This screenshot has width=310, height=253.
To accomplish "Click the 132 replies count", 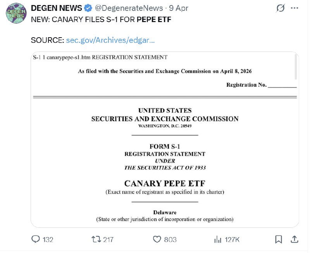I will tap(48, 240).
